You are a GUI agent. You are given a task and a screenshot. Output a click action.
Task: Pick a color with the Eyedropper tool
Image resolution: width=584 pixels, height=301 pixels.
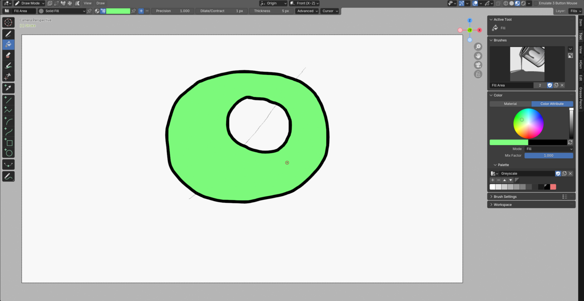8,88
